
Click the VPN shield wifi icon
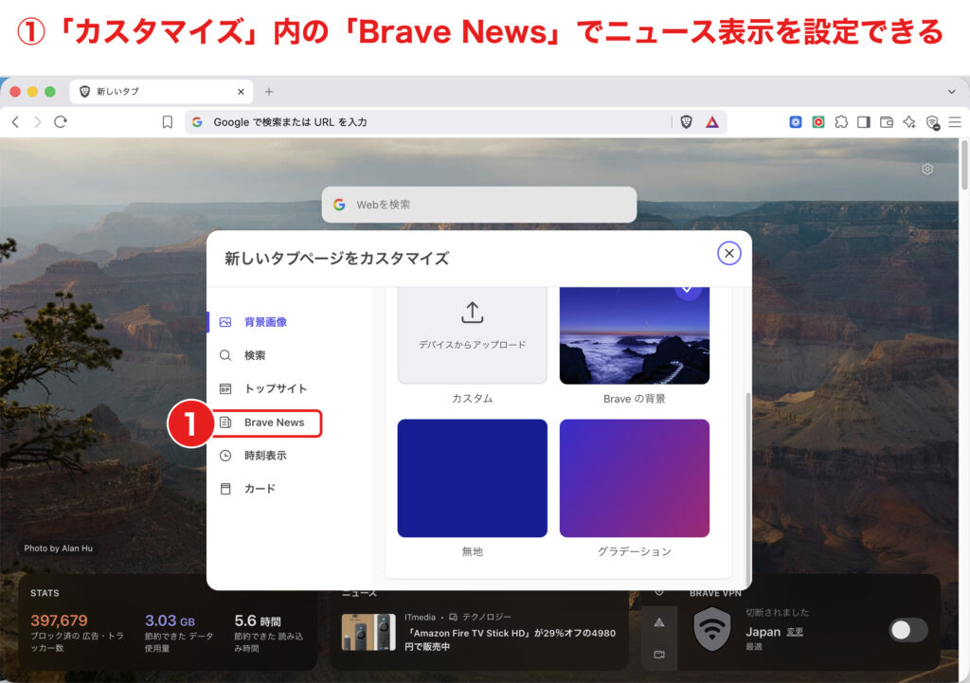(x=712, y=629)
